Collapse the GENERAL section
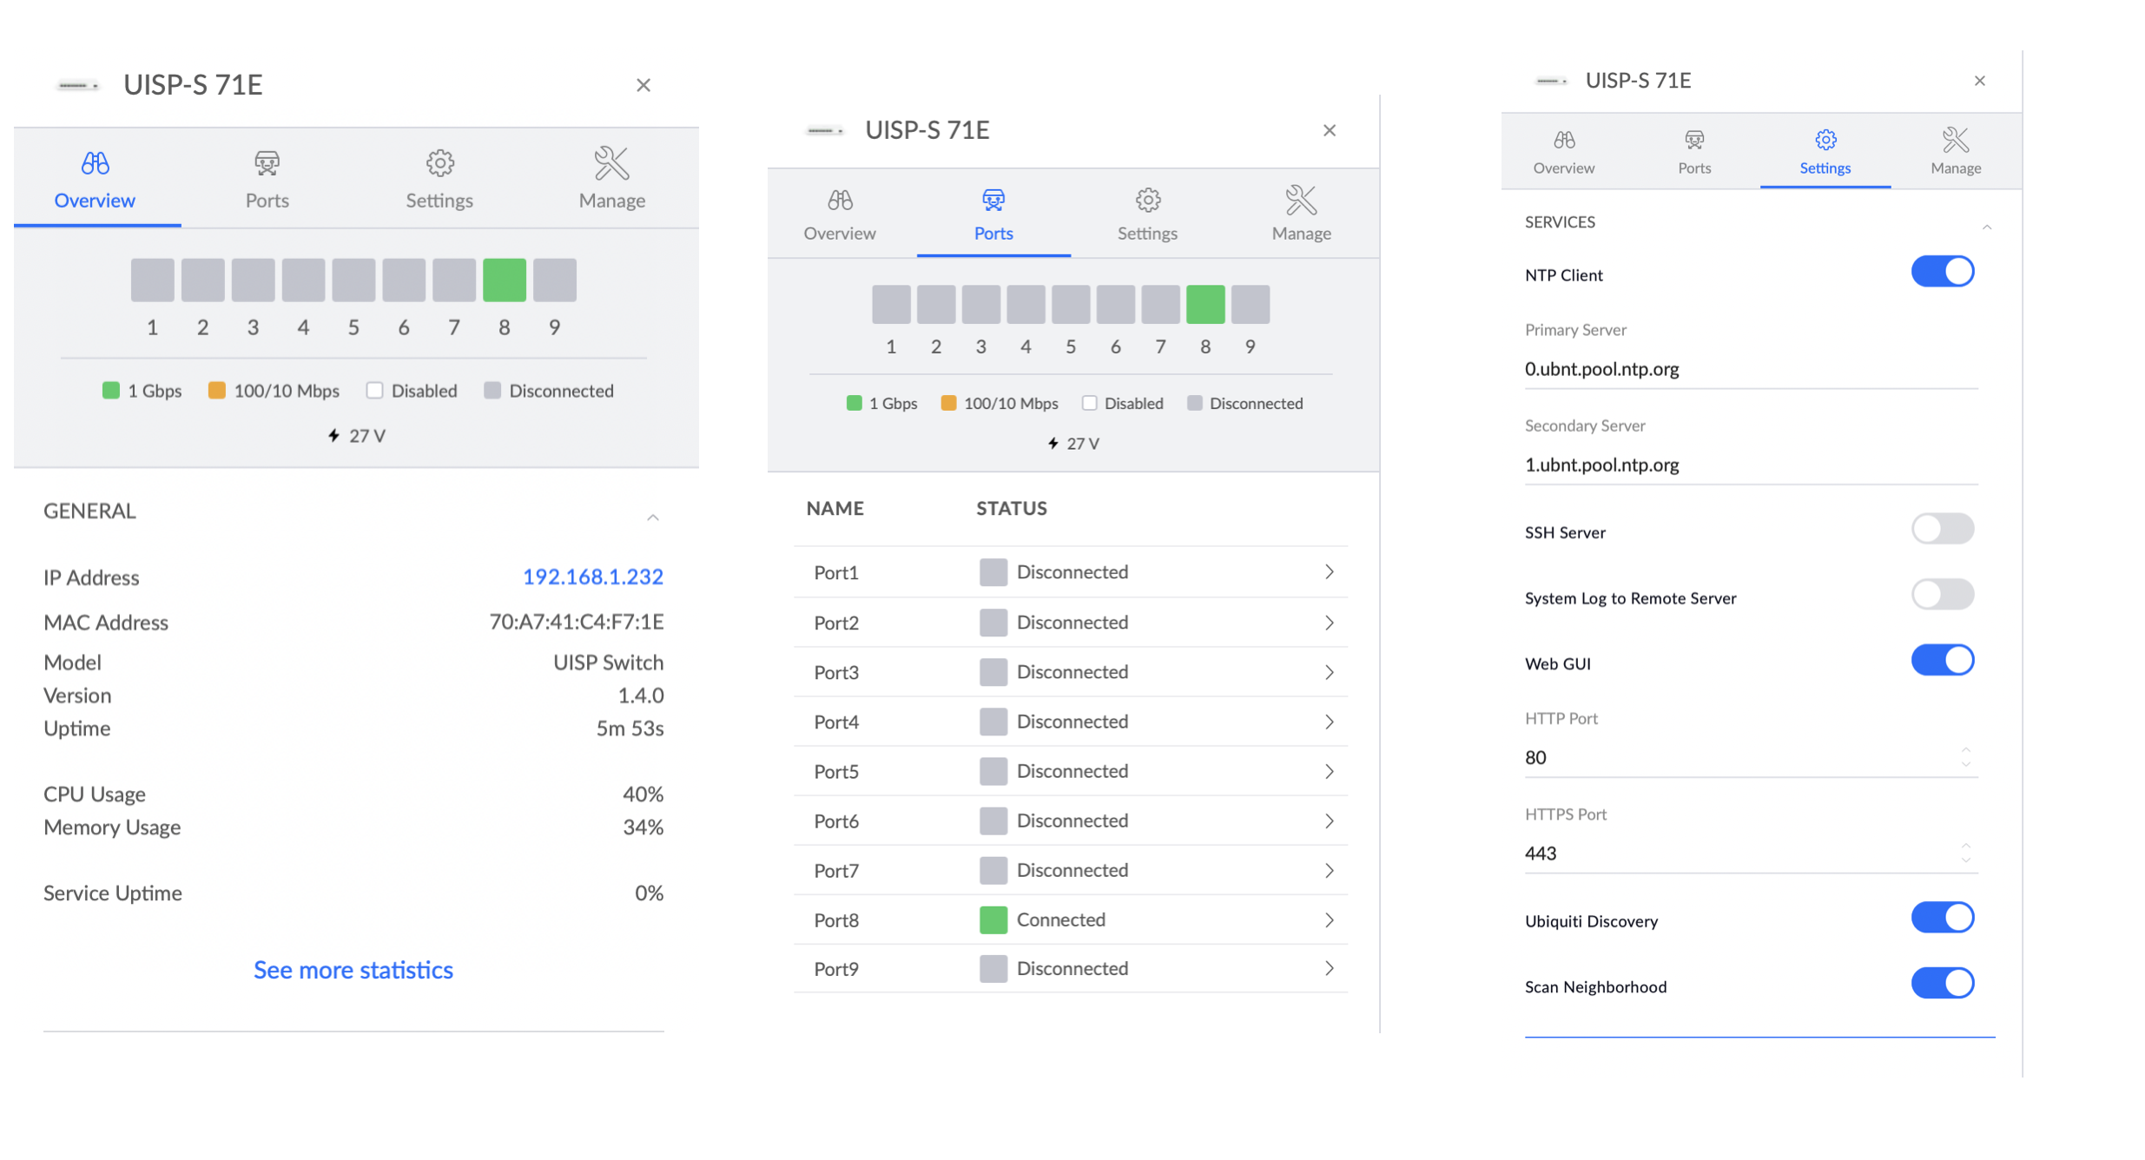This screenshot has width=2145, height=1160. click(x=653, y=517)
